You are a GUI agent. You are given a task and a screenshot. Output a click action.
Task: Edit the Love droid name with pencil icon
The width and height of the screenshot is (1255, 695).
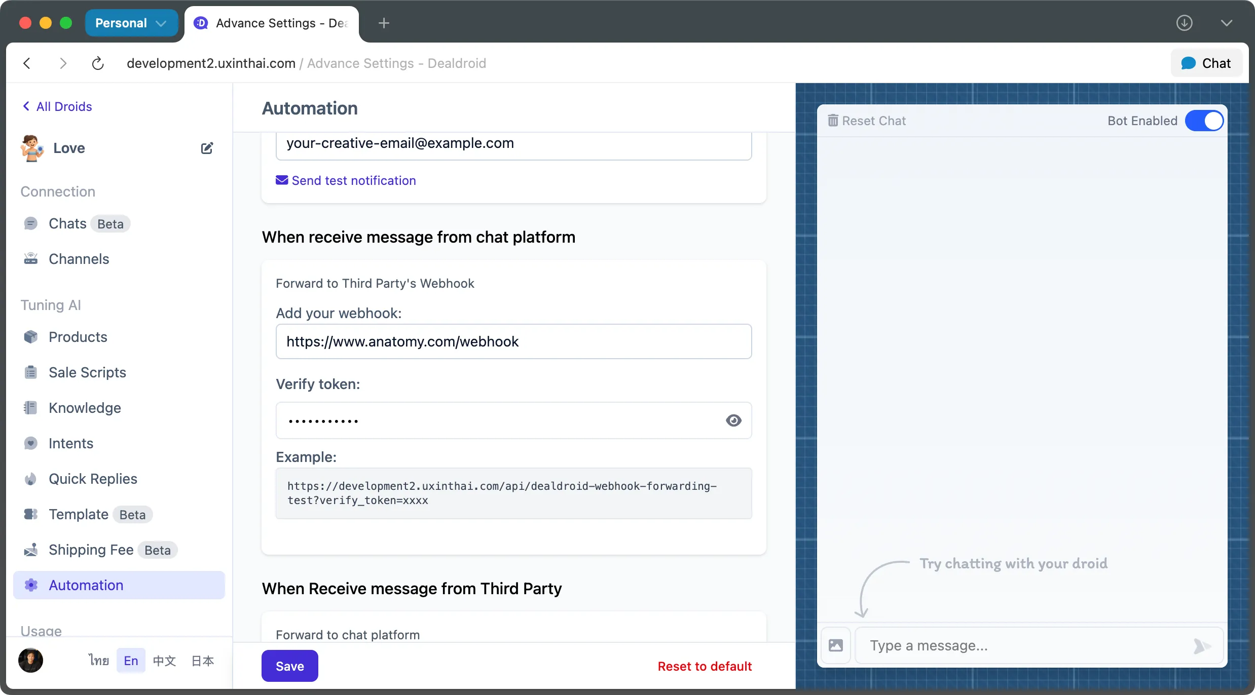click(x=207, y=148)
